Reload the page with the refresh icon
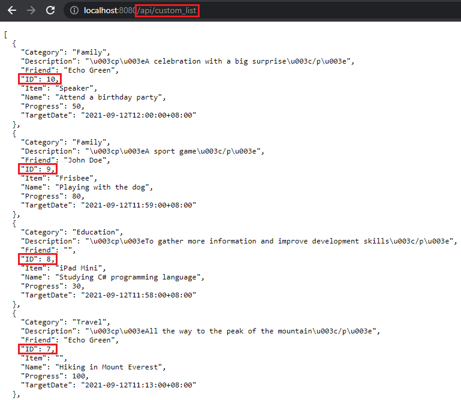 coord(50,10)
